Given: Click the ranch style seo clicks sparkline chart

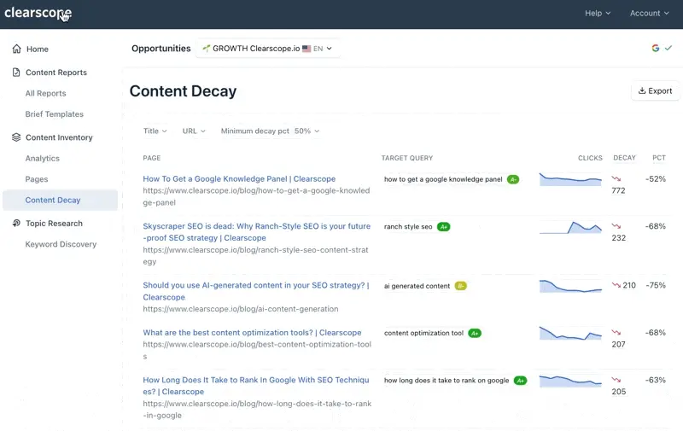Looking at the screenshot, I should (x=570, y=228).
